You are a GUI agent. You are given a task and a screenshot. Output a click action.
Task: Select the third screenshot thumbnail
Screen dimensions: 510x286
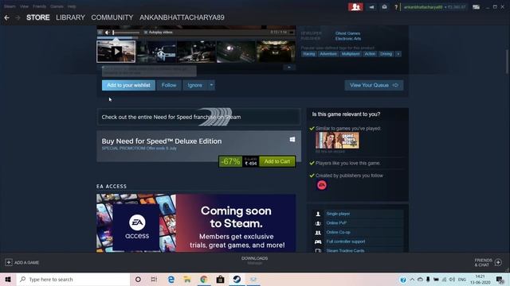point(196,52)
